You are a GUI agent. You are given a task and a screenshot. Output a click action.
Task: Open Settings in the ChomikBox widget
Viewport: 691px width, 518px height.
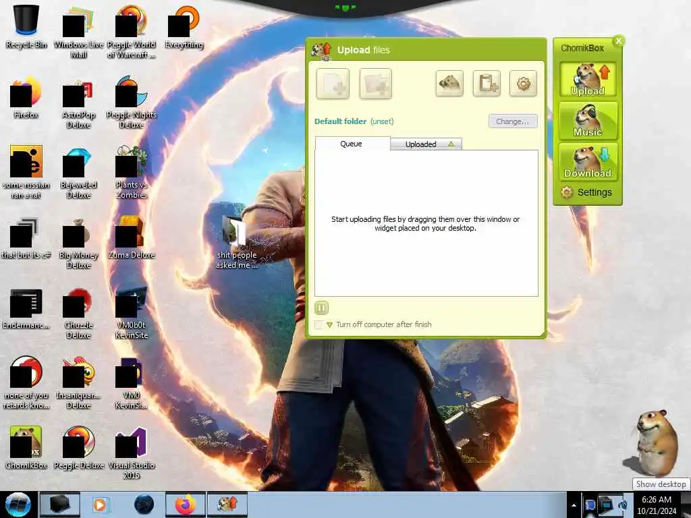tap(586, 192)
